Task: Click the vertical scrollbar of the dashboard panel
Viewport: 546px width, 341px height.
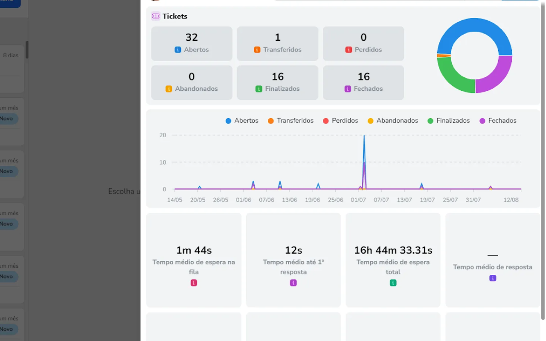Action: (543, 162)
